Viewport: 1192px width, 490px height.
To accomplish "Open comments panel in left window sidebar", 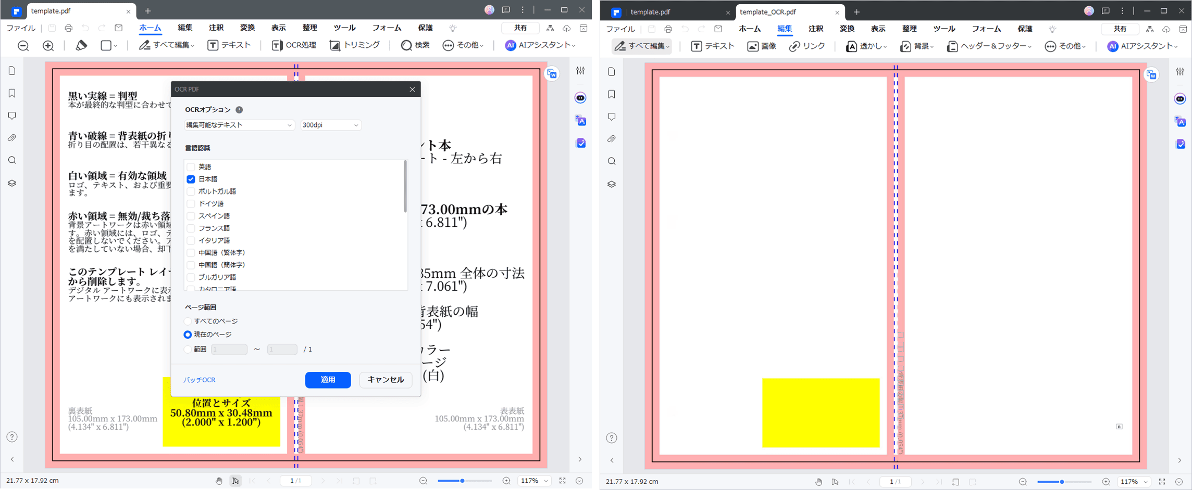I will pos(12,115).
